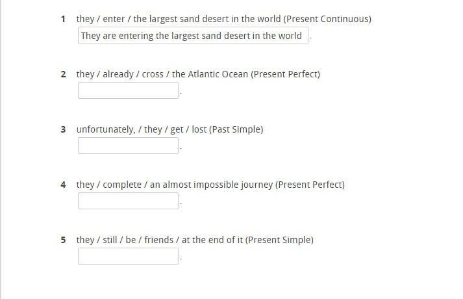463x299 pixels.
Task: Click the answer field for question 5
Action: point(128,256)
